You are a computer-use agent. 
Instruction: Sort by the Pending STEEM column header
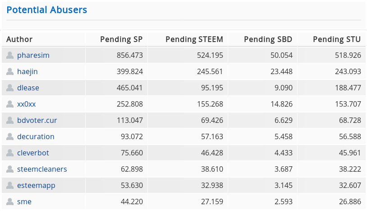194,39
